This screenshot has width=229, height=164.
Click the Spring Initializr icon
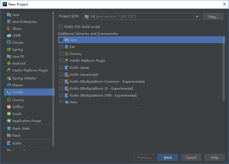9,78
